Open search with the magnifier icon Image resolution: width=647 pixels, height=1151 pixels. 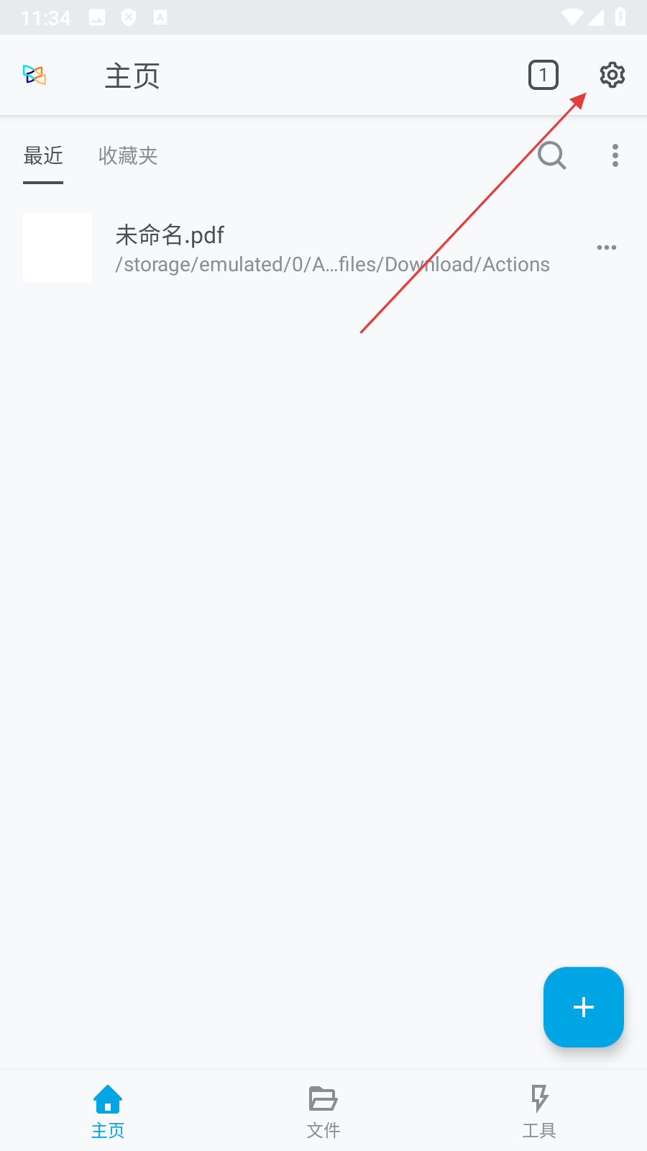pyautogui.click(x=552, y=155)
